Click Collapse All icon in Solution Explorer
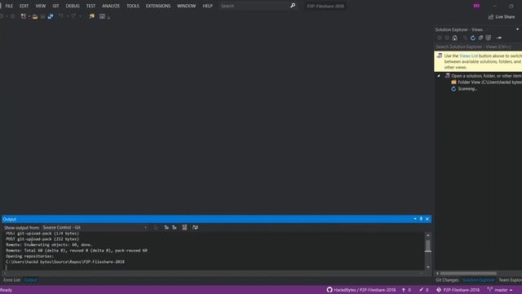Screen dimensions: 522x294 click(480, 38)
